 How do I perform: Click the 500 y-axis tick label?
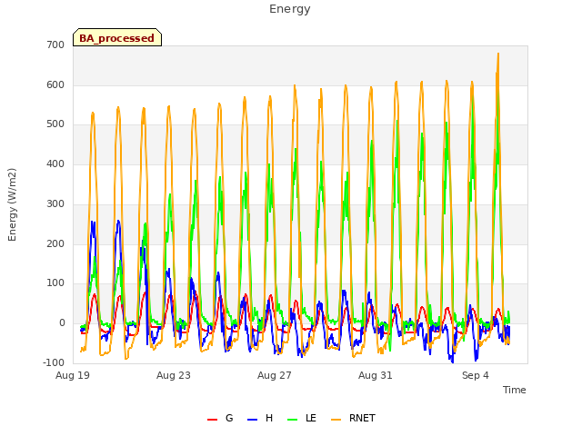pos(55,124)
